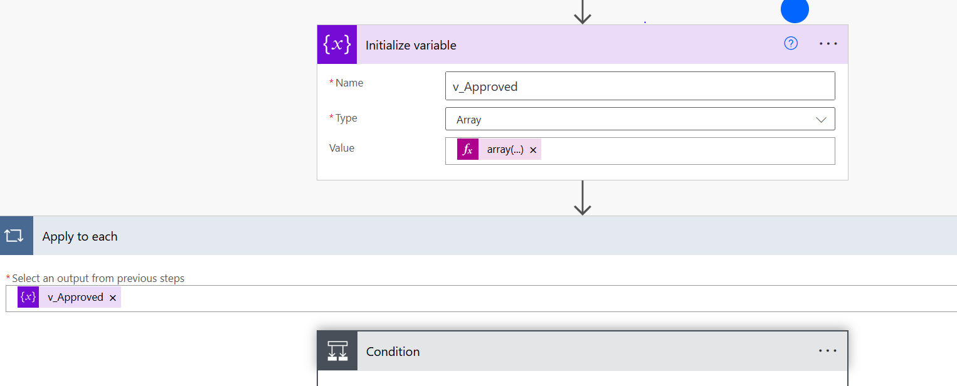Click the Name field containing v_Approved
This screenshot has width=957, height=386.
(x=640, y=86)
